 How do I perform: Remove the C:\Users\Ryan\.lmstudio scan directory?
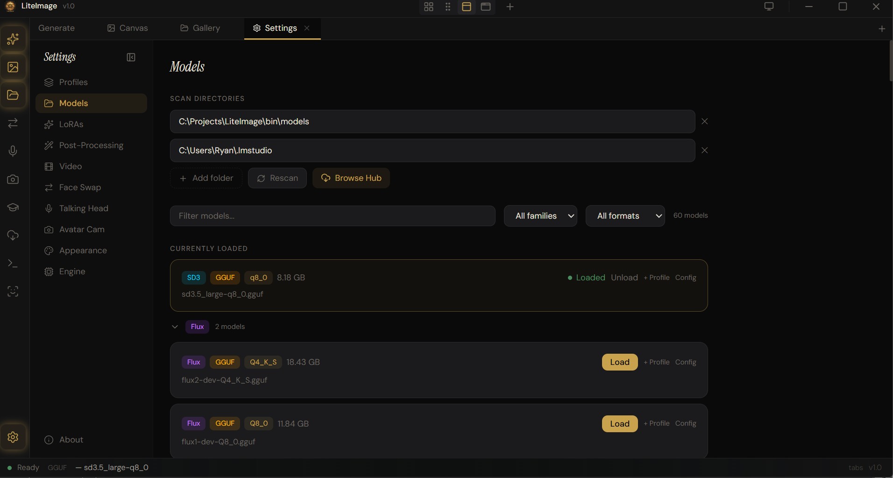pos(704,150)
